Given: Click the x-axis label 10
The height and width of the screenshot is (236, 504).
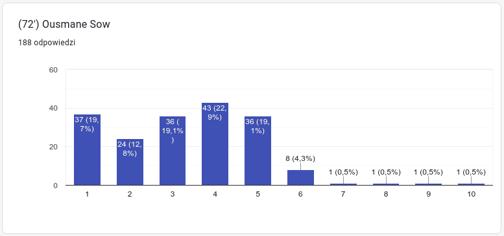Looking at the screenshot, I should tap(471, 194).
